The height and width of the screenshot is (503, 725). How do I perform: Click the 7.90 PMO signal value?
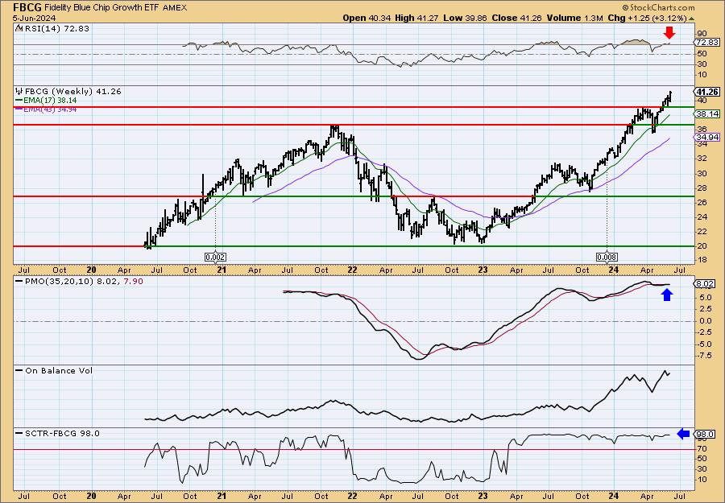click(x=134, y=281)
